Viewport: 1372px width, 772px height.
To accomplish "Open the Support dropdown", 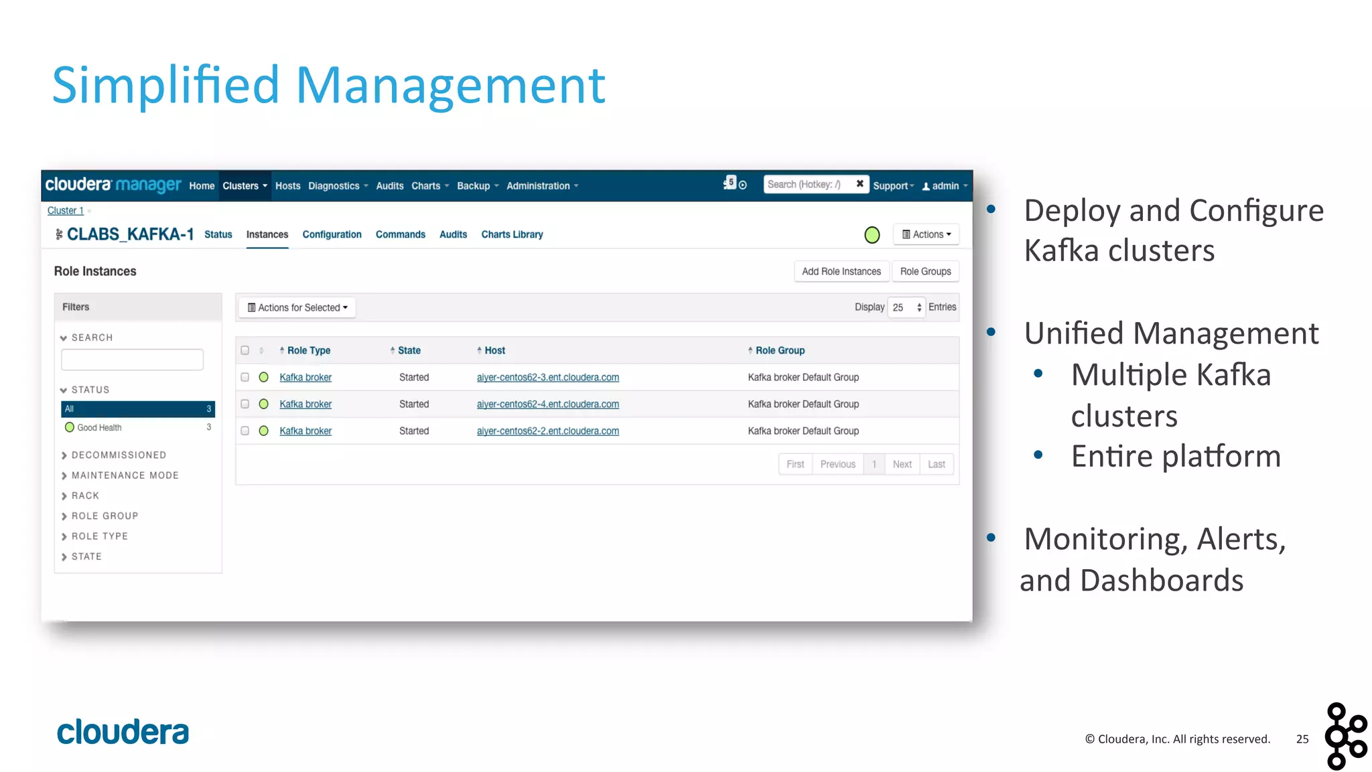I will (x=894, y=186).
